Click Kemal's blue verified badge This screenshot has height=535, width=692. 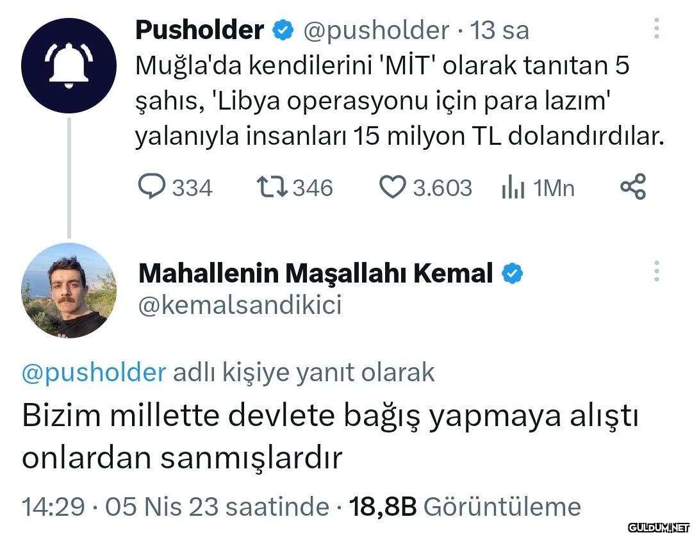[x=512, y=274]
